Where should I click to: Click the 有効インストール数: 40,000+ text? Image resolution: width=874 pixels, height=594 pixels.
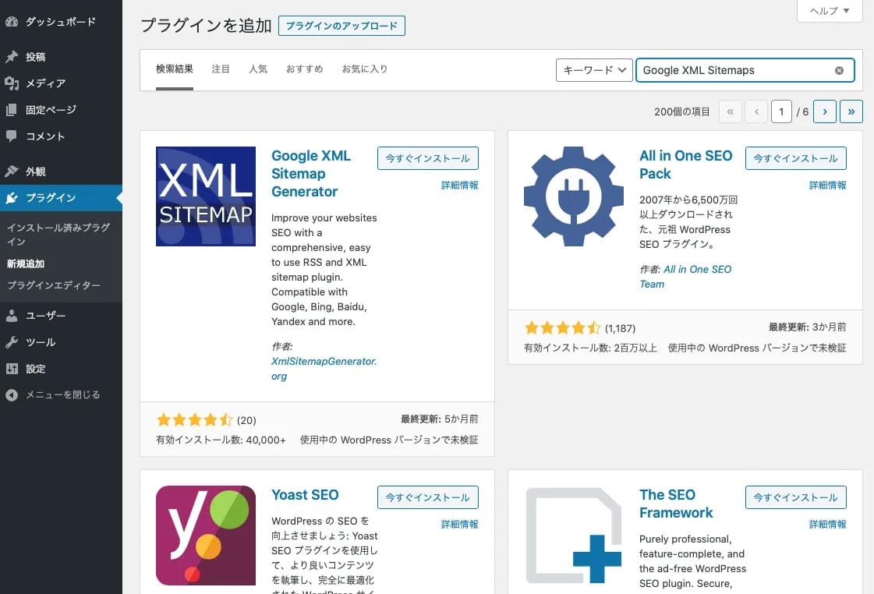221,440
